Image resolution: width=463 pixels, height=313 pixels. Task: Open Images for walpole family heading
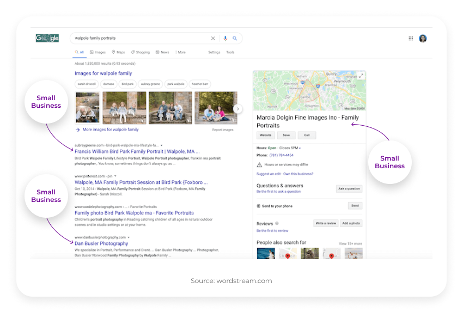click(x=103, y=73)
